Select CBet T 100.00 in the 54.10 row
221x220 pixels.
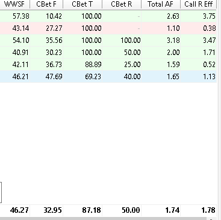[92, 40]
